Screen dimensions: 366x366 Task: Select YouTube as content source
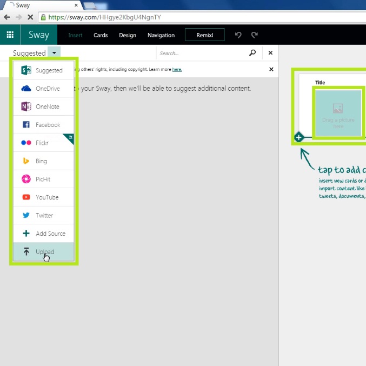[x=44, y=197]
